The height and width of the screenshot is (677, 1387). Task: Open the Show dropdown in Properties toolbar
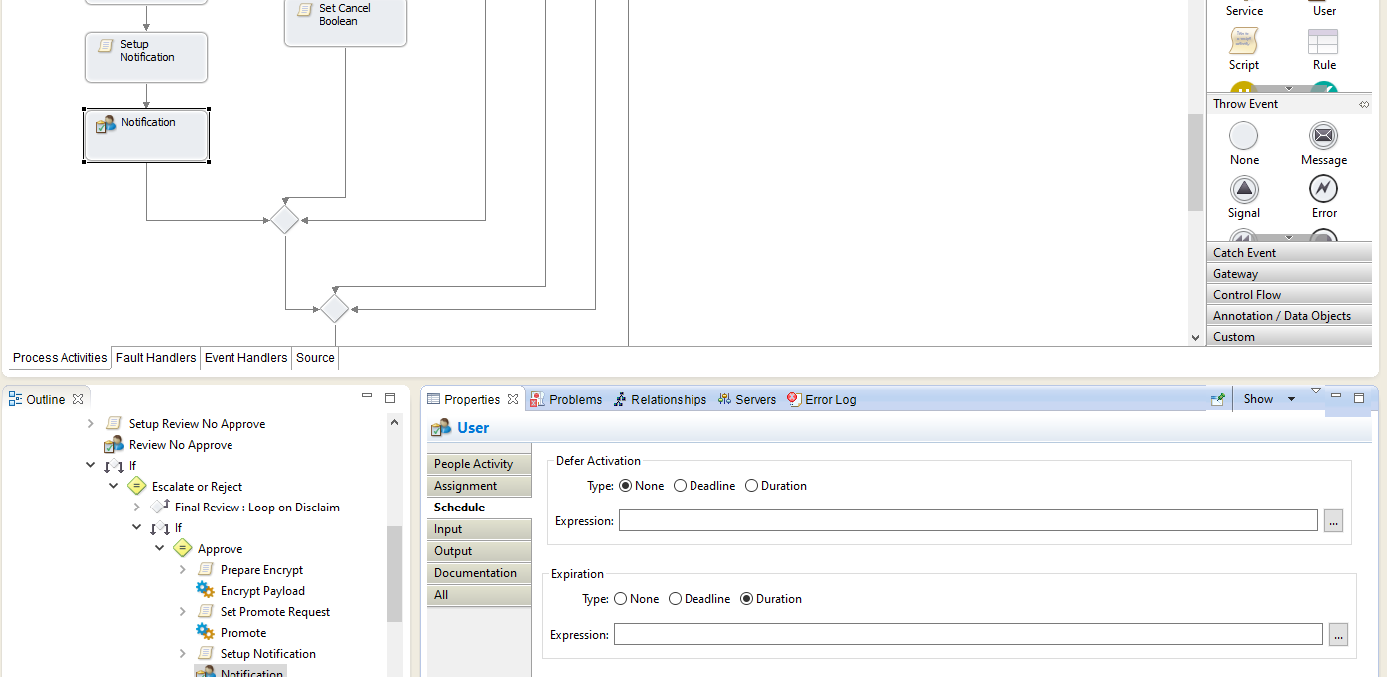1291,399
